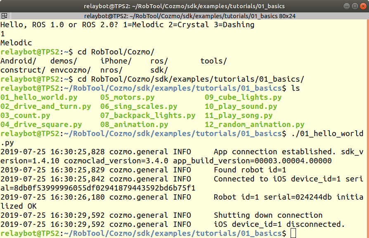Click the timestamp 16:30:26,180
Image resolution: width=369 pixels, height=238 pixels.
coord(78,197)
